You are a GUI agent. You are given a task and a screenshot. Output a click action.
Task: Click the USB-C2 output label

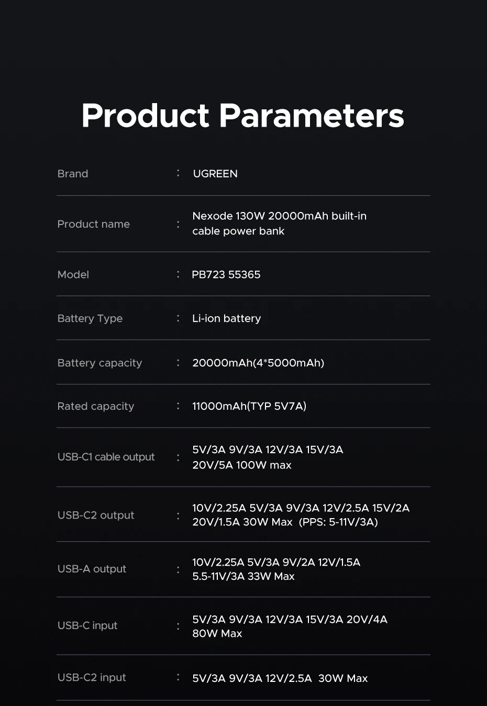[96, 516]
